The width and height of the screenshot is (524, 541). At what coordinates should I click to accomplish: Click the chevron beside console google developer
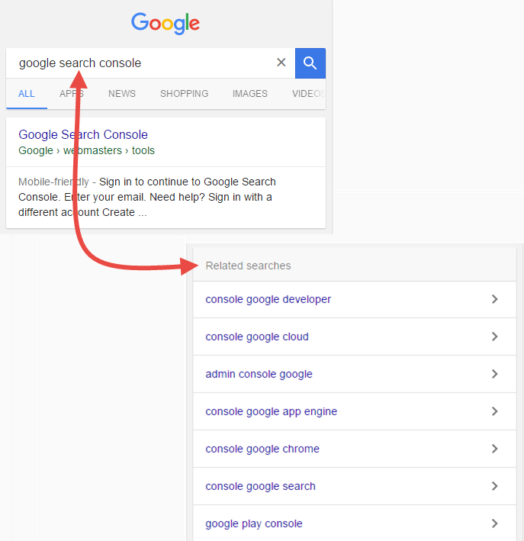(495, 299)
